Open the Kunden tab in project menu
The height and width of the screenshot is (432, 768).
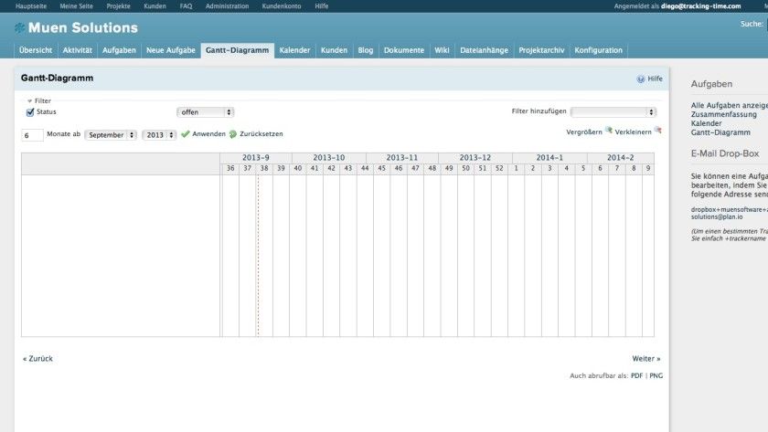click(334, 50)
